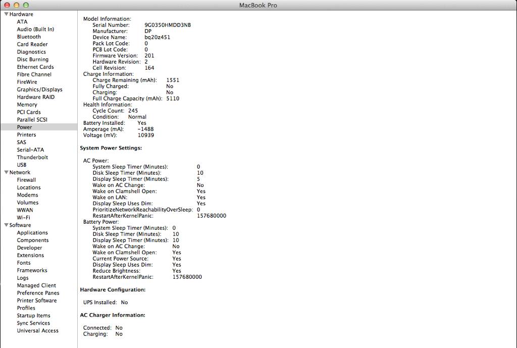The image size is (517, 348).
Task: Collapse the Software section triangle
Action: click(x=6, y=225)
